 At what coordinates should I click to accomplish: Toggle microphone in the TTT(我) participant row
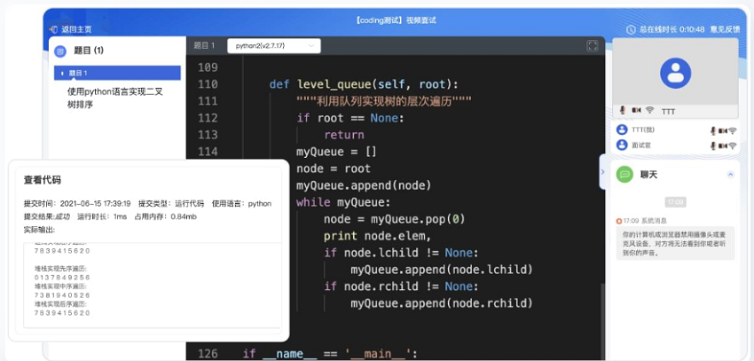[x=711, y=130]
